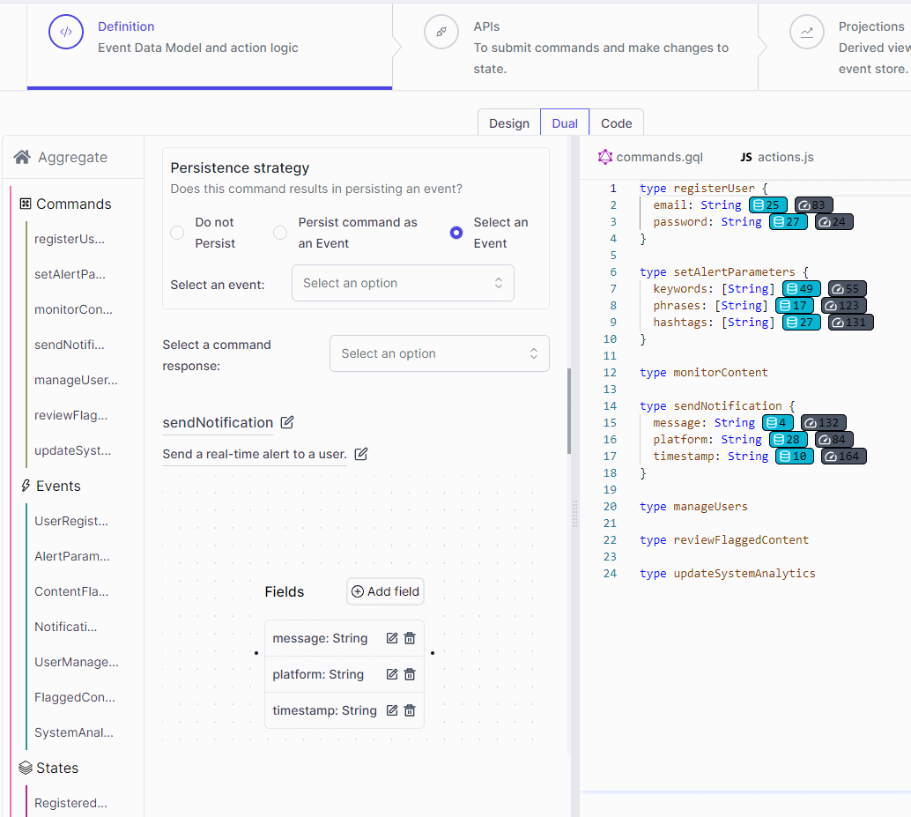Select the Do not Persist option
Viewport: 911px width, 817px height.
(x=177, y=233)
